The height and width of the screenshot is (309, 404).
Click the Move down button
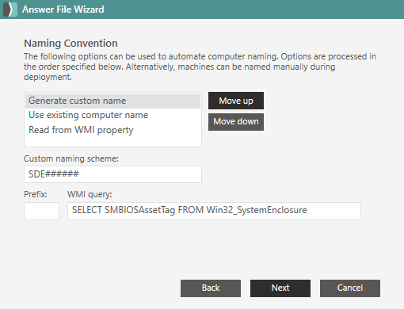[236, 122]
